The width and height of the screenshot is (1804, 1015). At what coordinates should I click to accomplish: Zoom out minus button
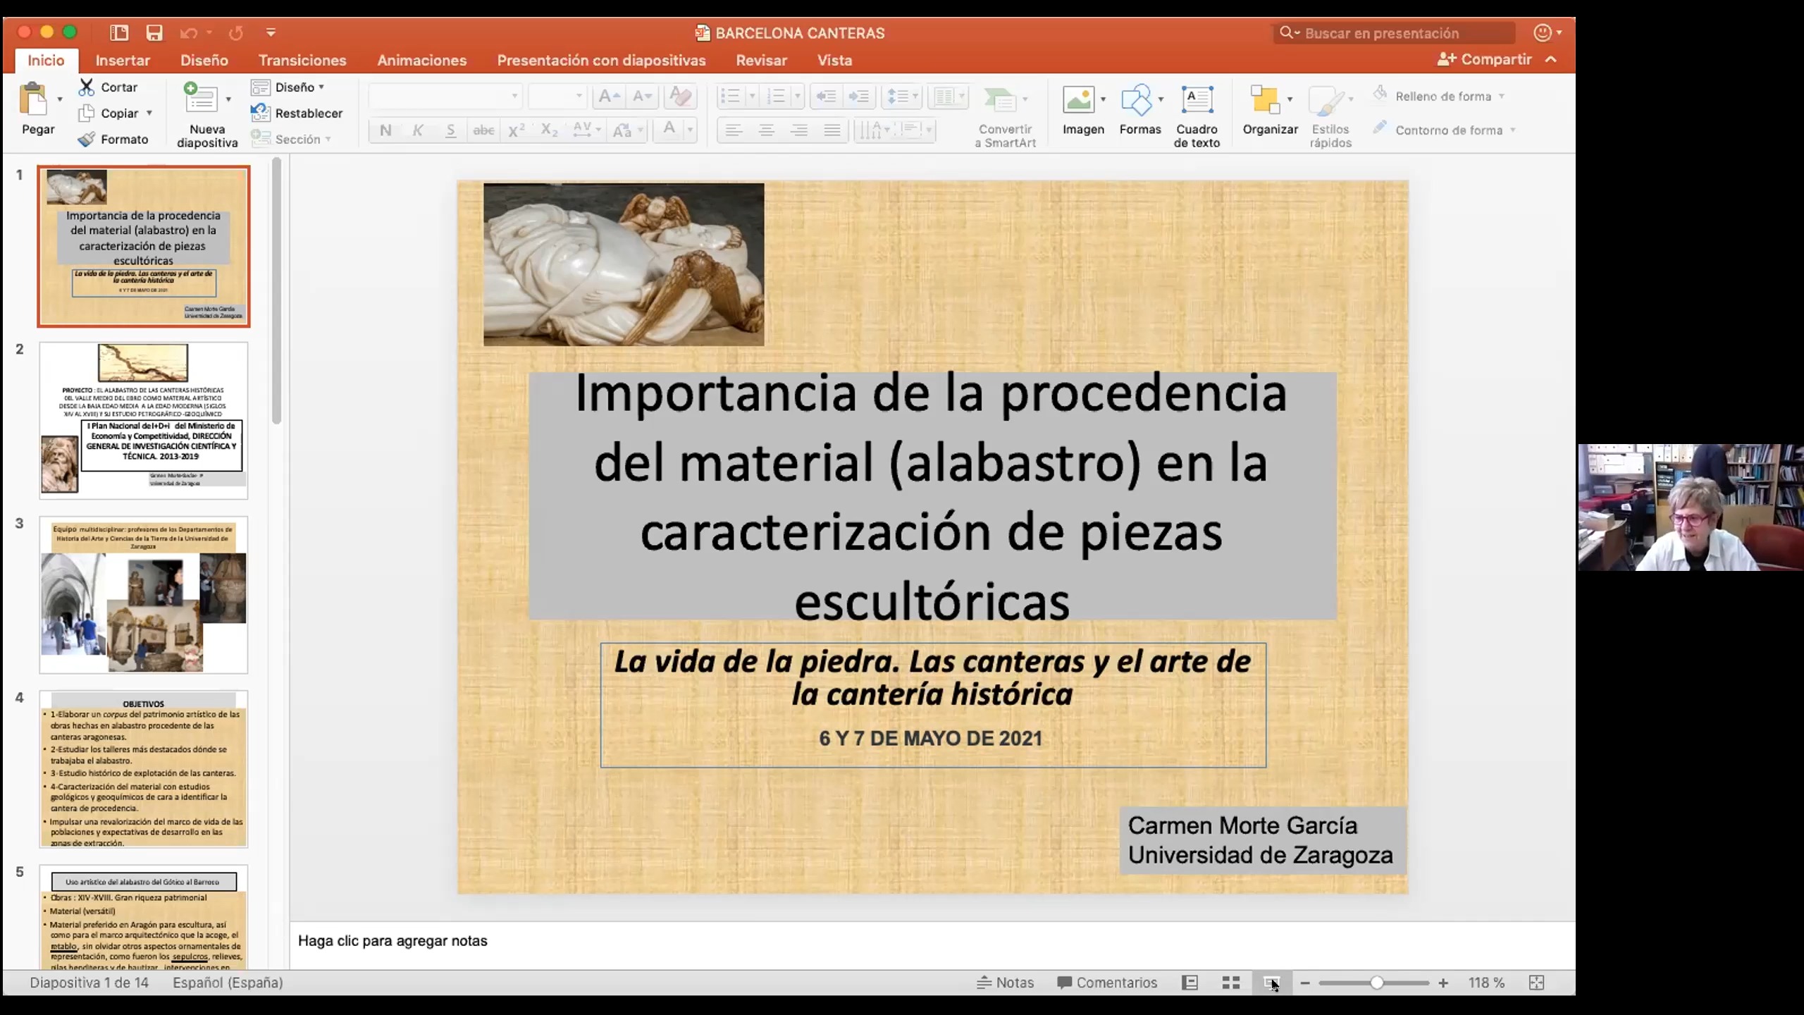coord(1305,983)
